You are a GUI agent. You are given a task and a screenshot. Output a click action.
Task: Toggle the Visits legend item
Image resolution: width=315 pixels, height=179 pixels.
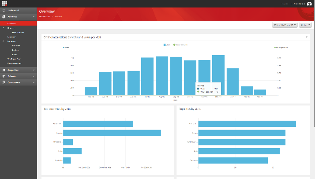tap(167, 45)
